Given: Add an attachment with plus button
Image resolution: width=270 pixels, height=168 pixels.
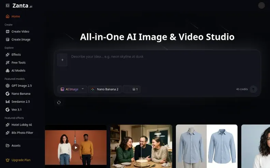Looking at the screenshot, I should (62, 60).
